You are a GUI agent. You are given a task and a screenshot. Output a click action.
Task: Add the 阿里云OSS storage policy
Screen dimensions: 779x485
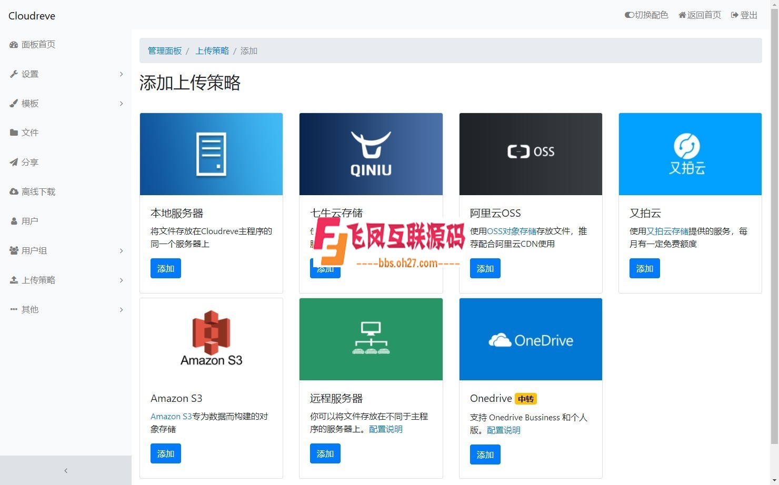point(485,268)
